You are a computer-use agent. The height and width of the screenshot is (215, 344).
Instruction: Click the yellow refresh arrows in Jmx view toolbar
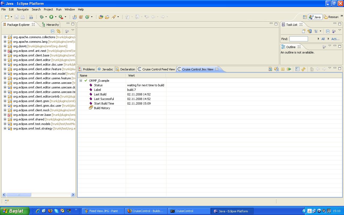(x=303, y=69)
